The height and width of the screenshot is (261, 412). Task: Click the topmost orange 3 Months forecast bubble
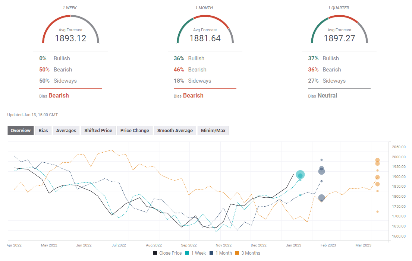(377, 160)
